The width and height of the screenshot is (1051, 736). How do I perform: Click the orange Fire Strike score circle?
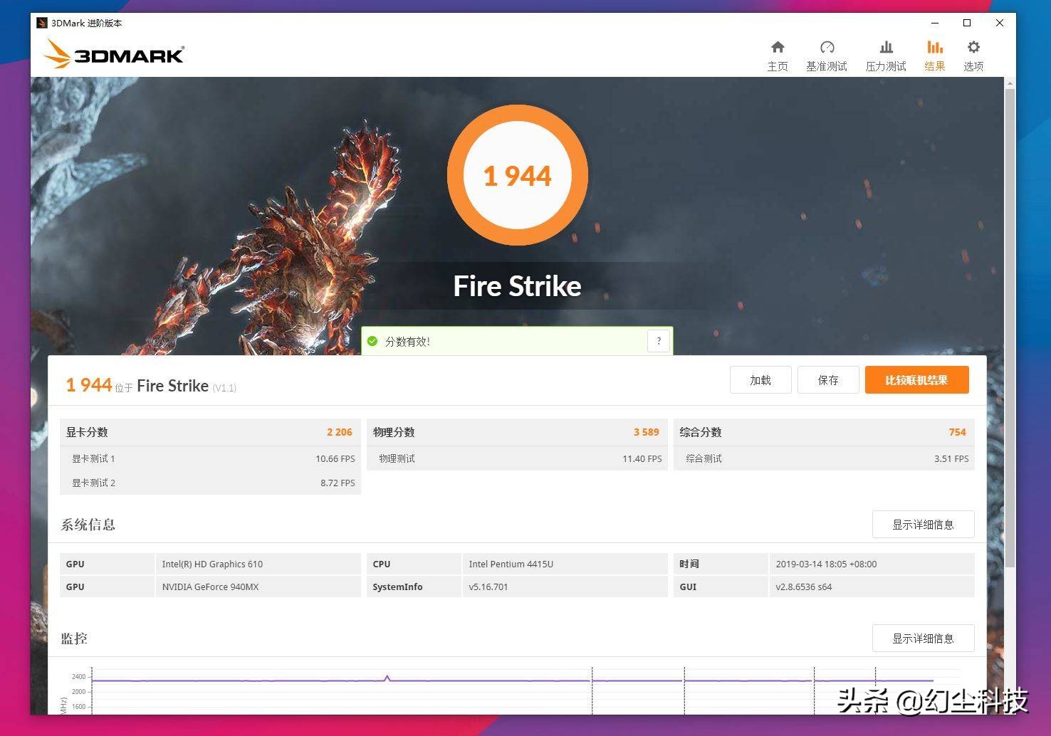pyautogui.click(x=518, y=175)
